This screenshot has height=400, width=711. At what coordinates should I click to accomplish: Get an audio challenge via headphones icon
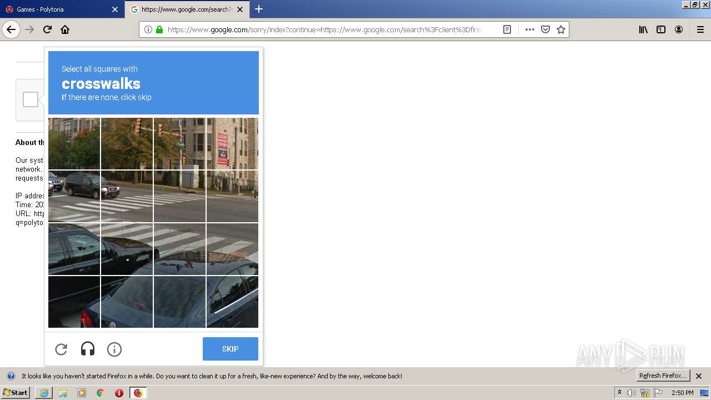tap(88, 349)
